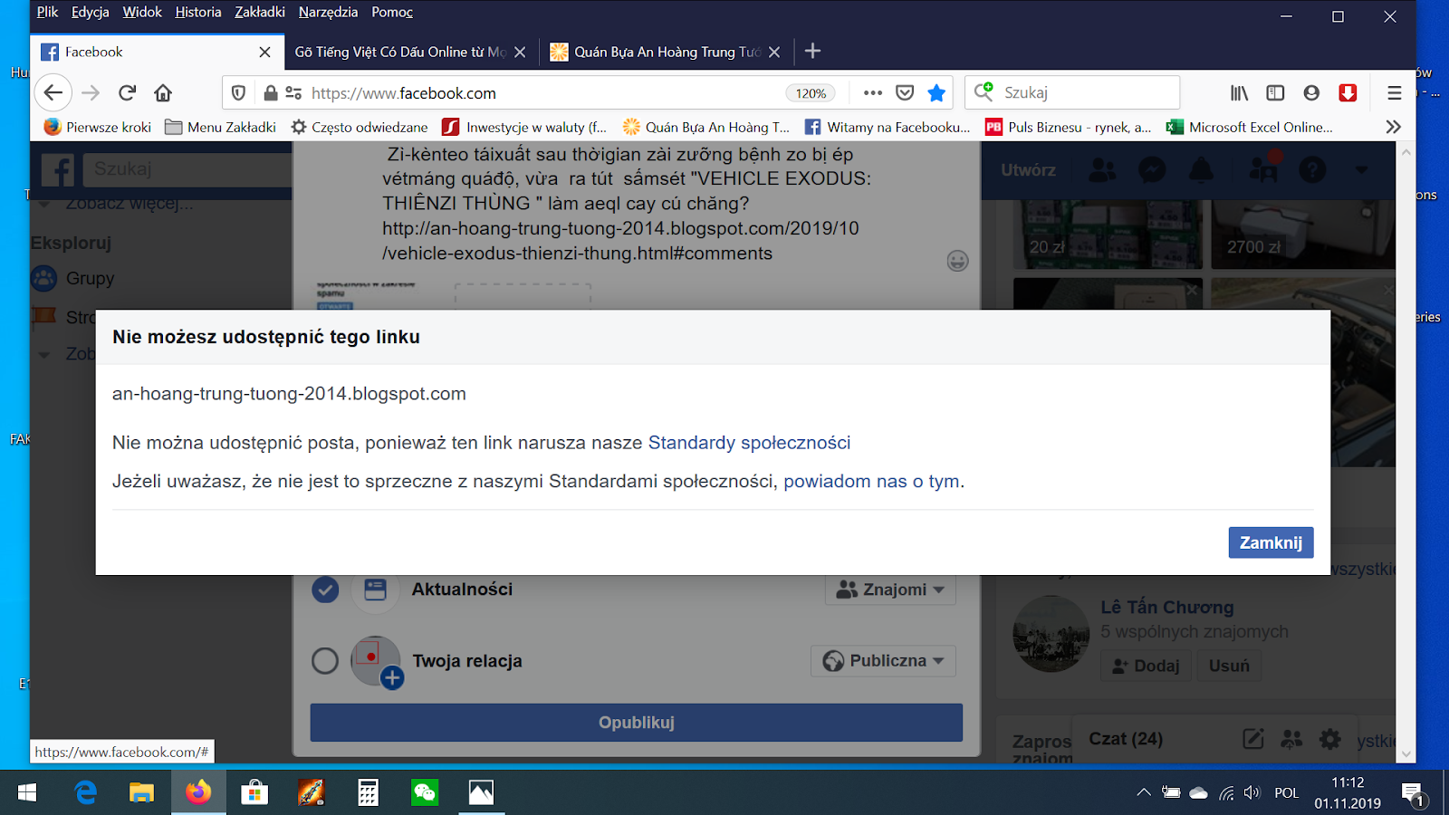Open Windows Start menu
This screenshot has height=815, width=1449.
tap(27, 793)
